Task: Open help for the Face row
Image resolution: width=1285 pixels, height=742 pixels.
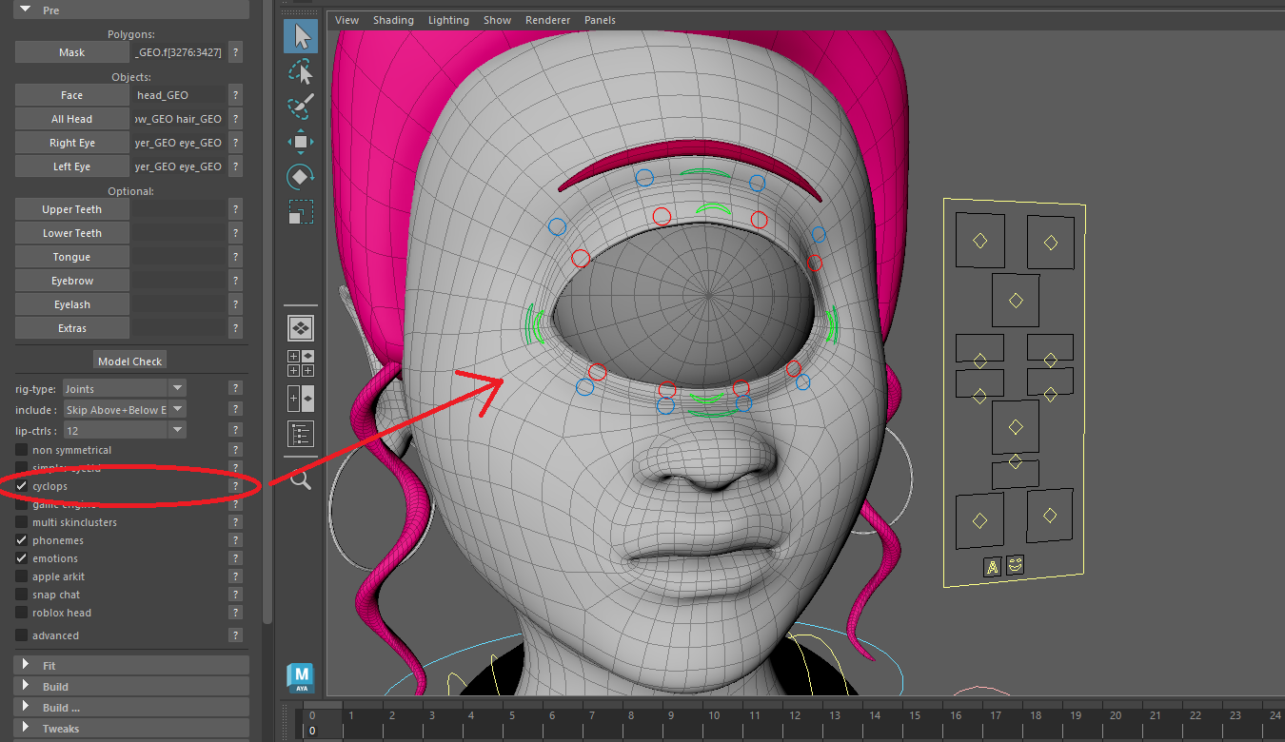Action: pyautogui.click(x=235, y=95)
